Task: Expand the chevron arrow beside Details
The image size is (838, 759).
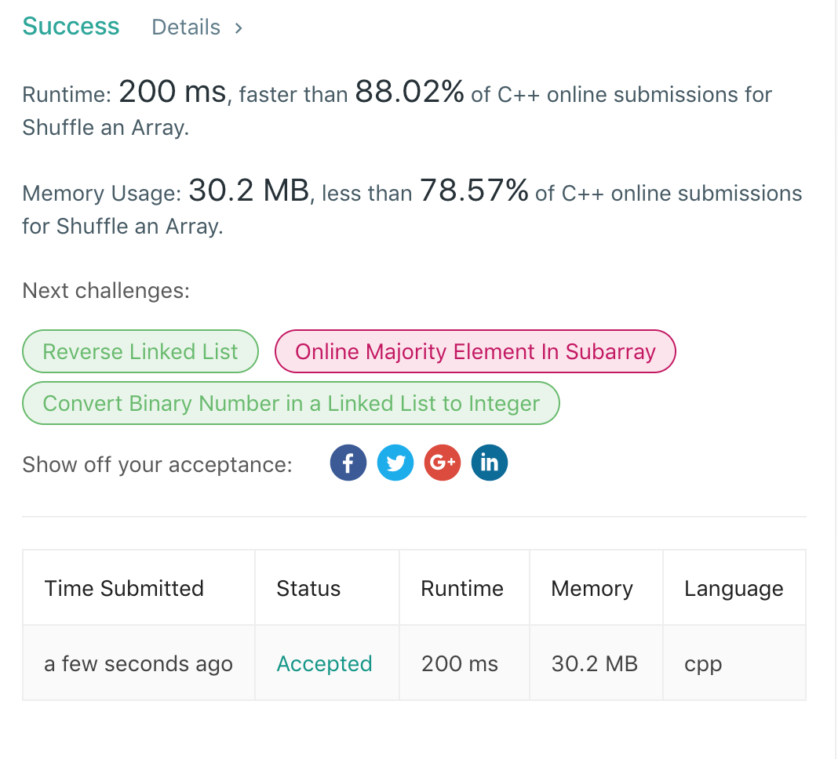Action: 239,28
